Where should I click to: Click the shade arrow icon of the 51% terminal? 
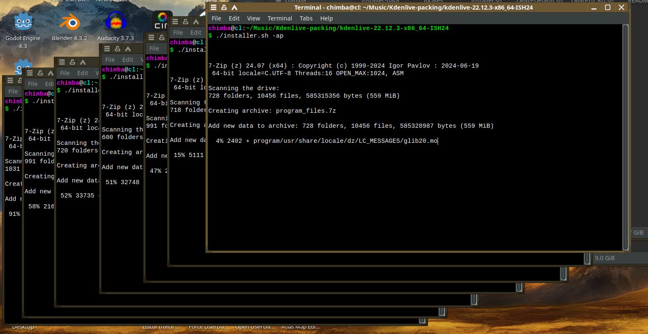[x=128, y=49]
